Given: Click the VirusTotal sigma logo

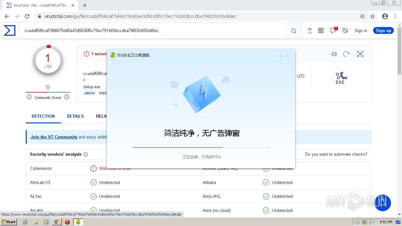Looking at the screenshot, I should [x=9, y=30].
